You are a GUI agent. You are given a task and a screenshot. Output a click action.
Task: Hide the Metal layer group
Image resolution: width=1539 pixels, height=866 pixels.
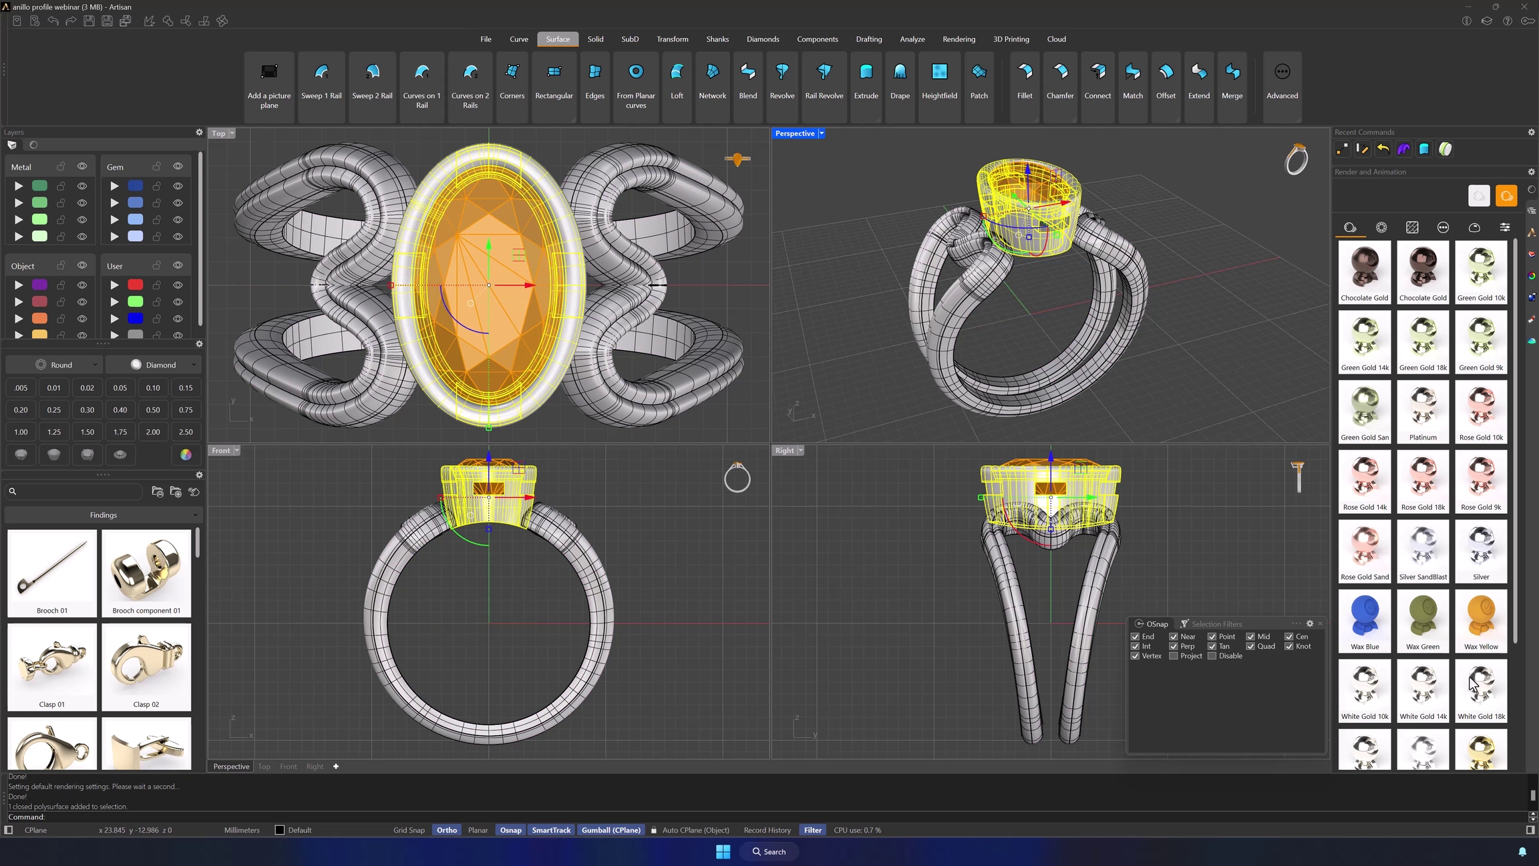(82, 166)
